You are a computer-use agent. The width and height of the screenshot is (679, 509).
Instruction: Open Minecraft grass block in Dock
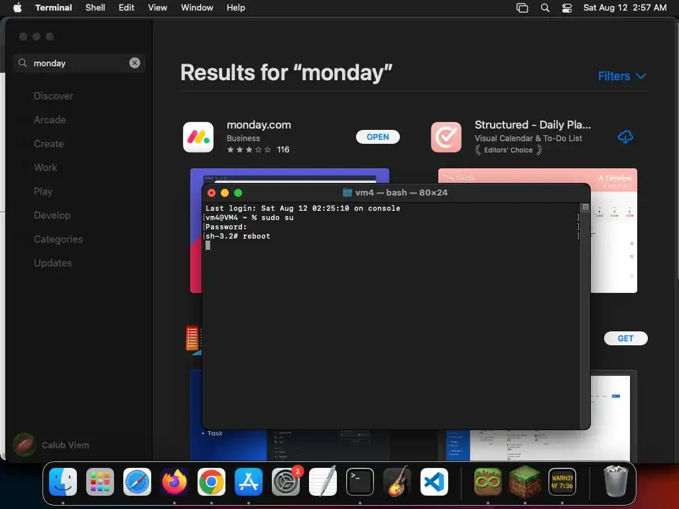525,482
